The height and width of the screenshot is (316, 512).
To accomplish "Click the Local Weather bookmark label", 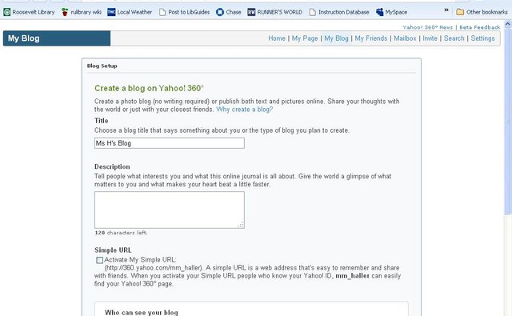I will pyautogui.click(x=134, y=13).
